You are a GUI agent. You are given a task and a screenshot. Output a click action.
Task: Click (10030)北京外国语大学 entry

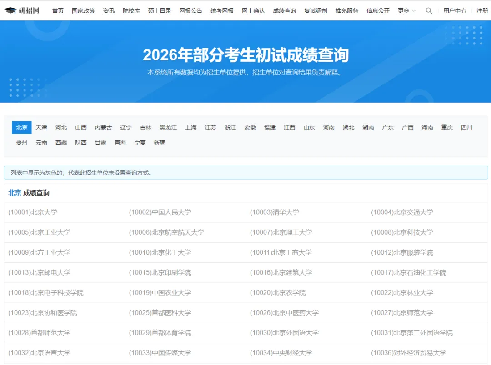point(284,332)
